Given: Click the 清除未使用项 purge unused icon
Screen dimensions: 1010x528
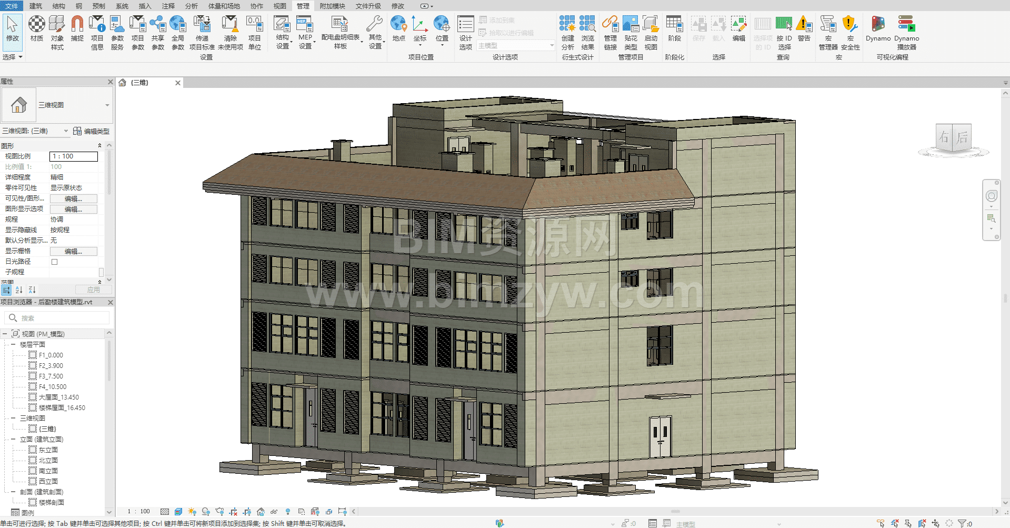Looking at the screenshot, I should 230,33.
